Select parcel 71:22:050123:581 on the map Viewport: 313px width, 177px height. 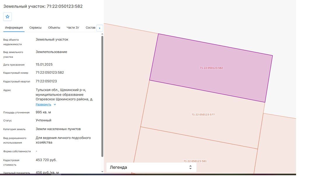195,161
